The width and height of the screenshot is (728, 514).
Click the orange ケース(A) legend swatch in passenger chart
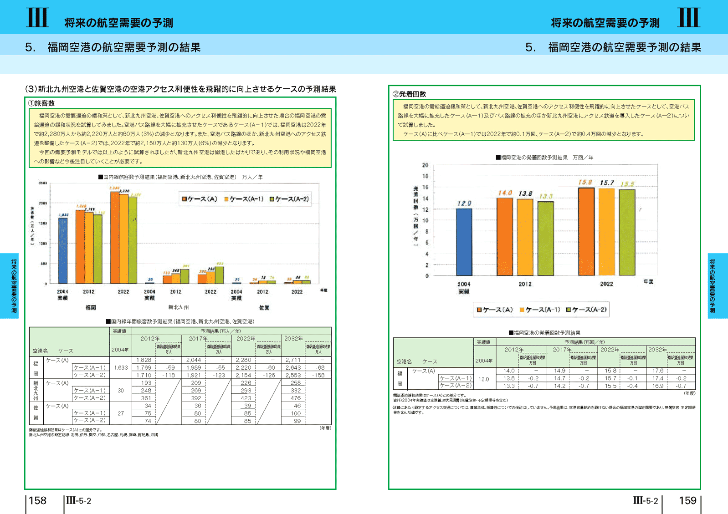184,199
